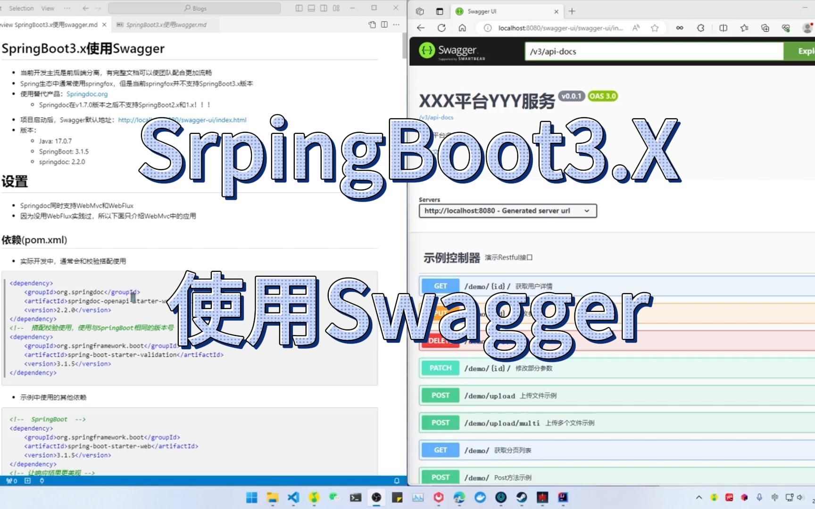
Task: Split the VS Code editor to the right
Action: coord(384,25)
